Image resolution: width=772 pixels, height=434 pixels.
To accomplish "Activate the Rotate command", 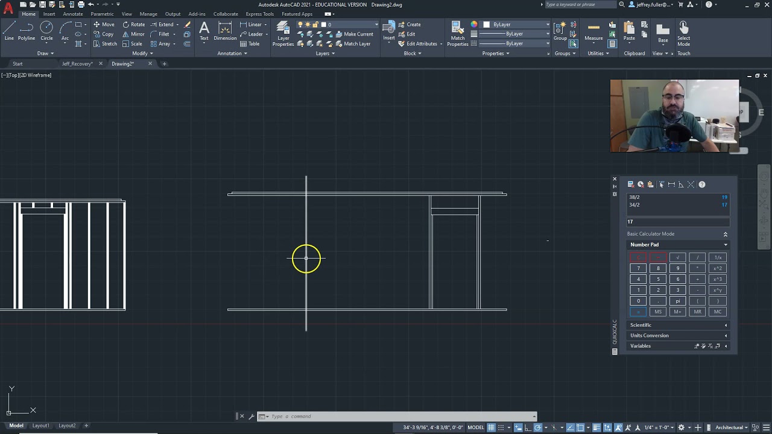I will point(133,25).
